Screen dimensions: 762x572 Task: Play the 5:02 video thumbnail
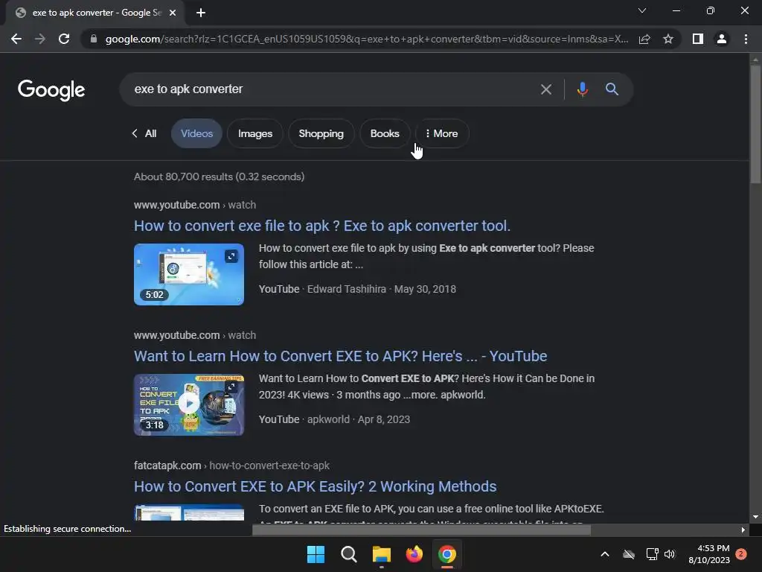pos(188,274)
